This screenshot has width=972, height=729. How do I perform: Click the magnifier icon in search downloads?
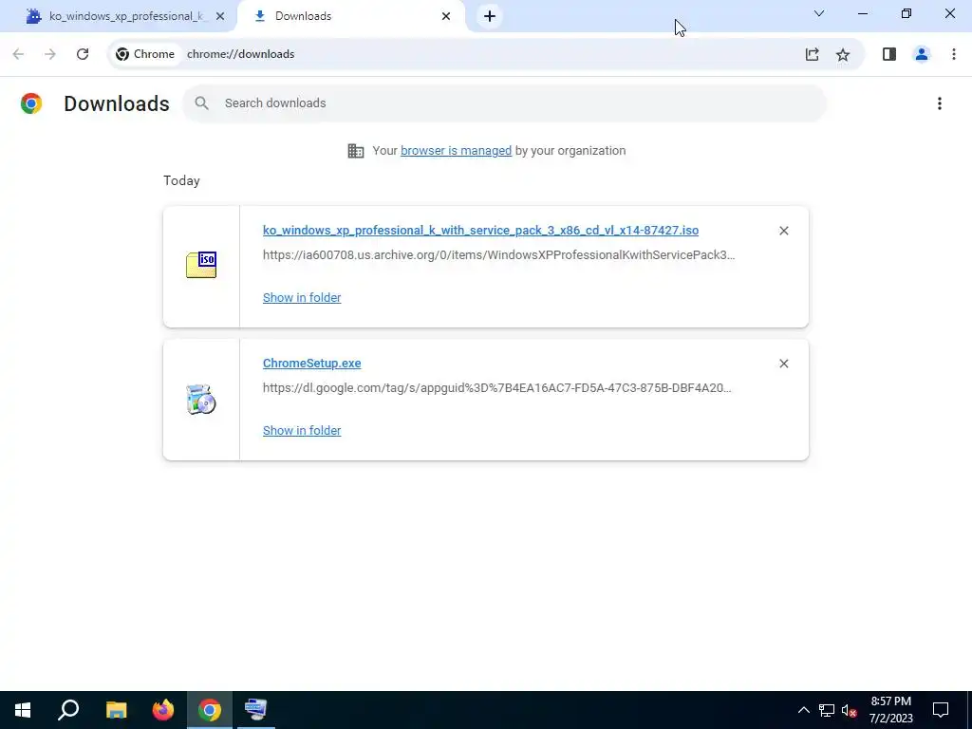tap(201, 103)
